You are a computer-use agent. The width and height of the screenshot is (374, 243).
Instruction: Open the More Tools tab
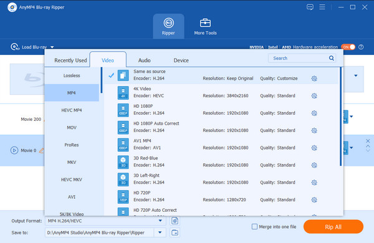pos(205,27)
